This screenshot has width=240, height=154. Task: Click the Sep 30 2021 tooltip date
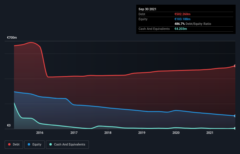[x=147, y=9]
